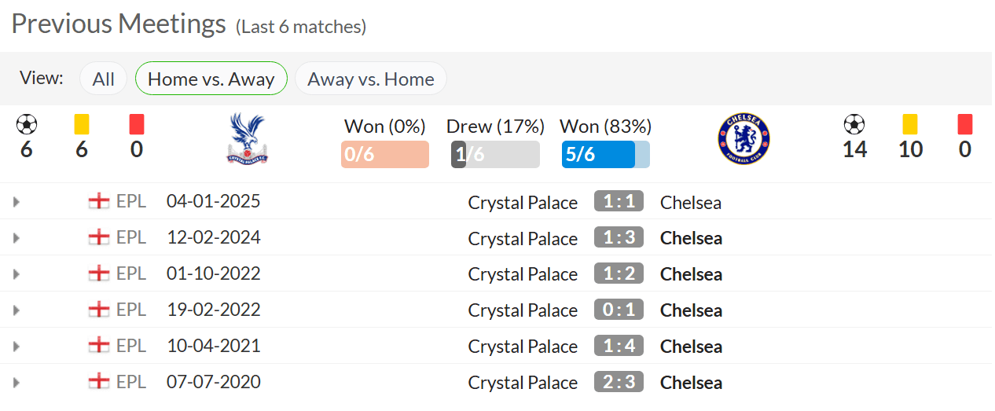Click Chelsea in the 10-04-2021 match

691,347
